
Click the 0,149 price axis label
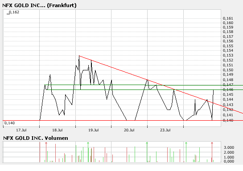[228, 75]
